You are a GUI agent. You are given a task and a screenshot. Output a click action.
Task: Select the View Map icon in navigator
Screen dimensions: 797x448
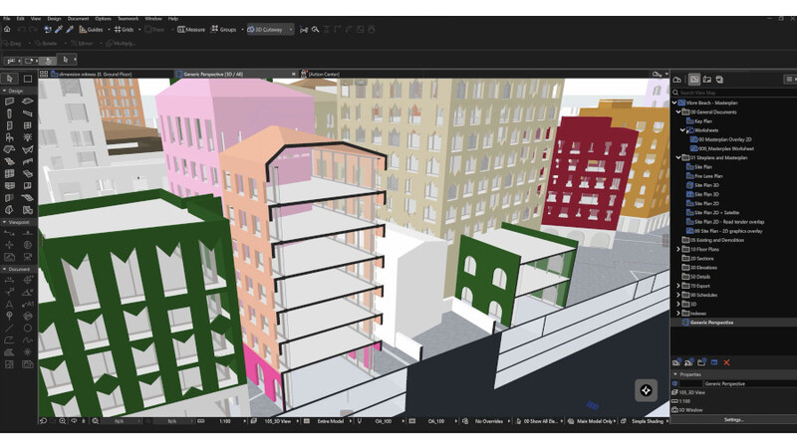(x=693, y=80)
